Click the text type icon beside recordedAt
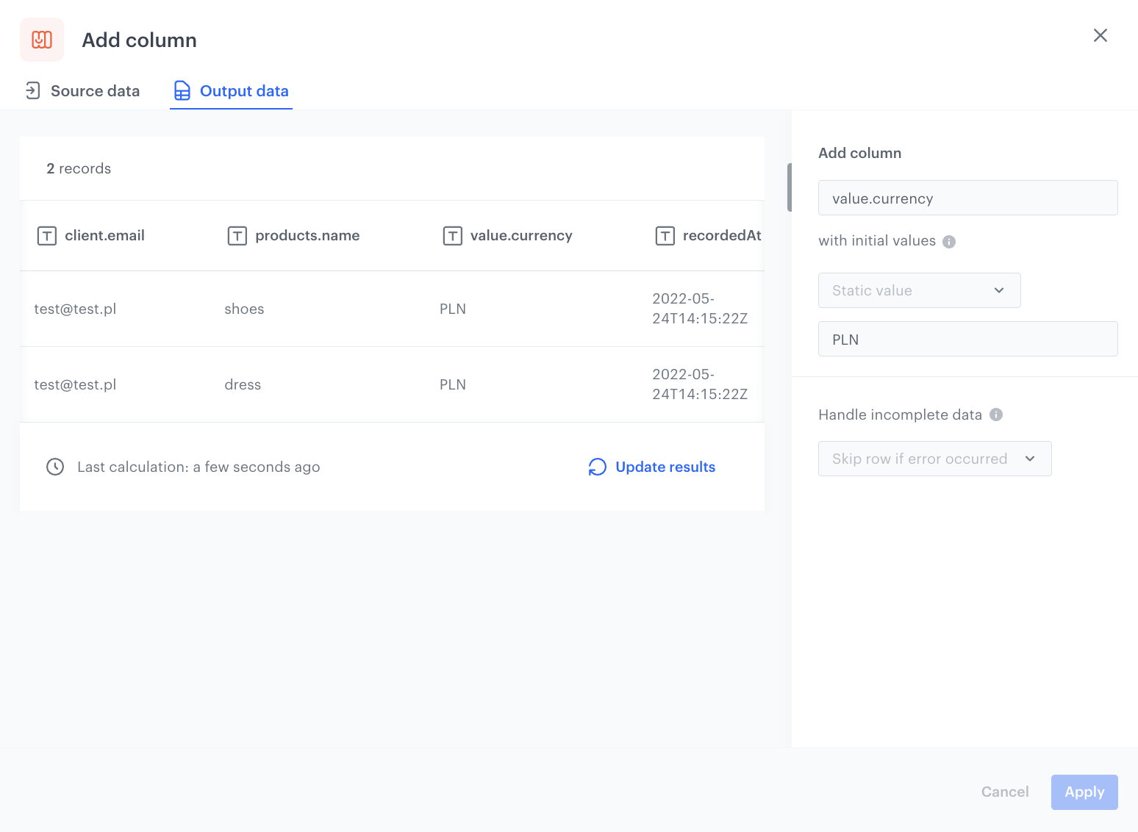1138x832 pixels. (665, 235)
